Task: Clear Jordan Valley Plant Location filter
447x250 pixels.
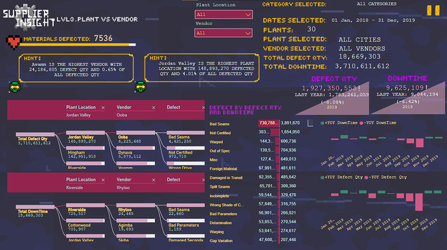Action: [103, 108]
